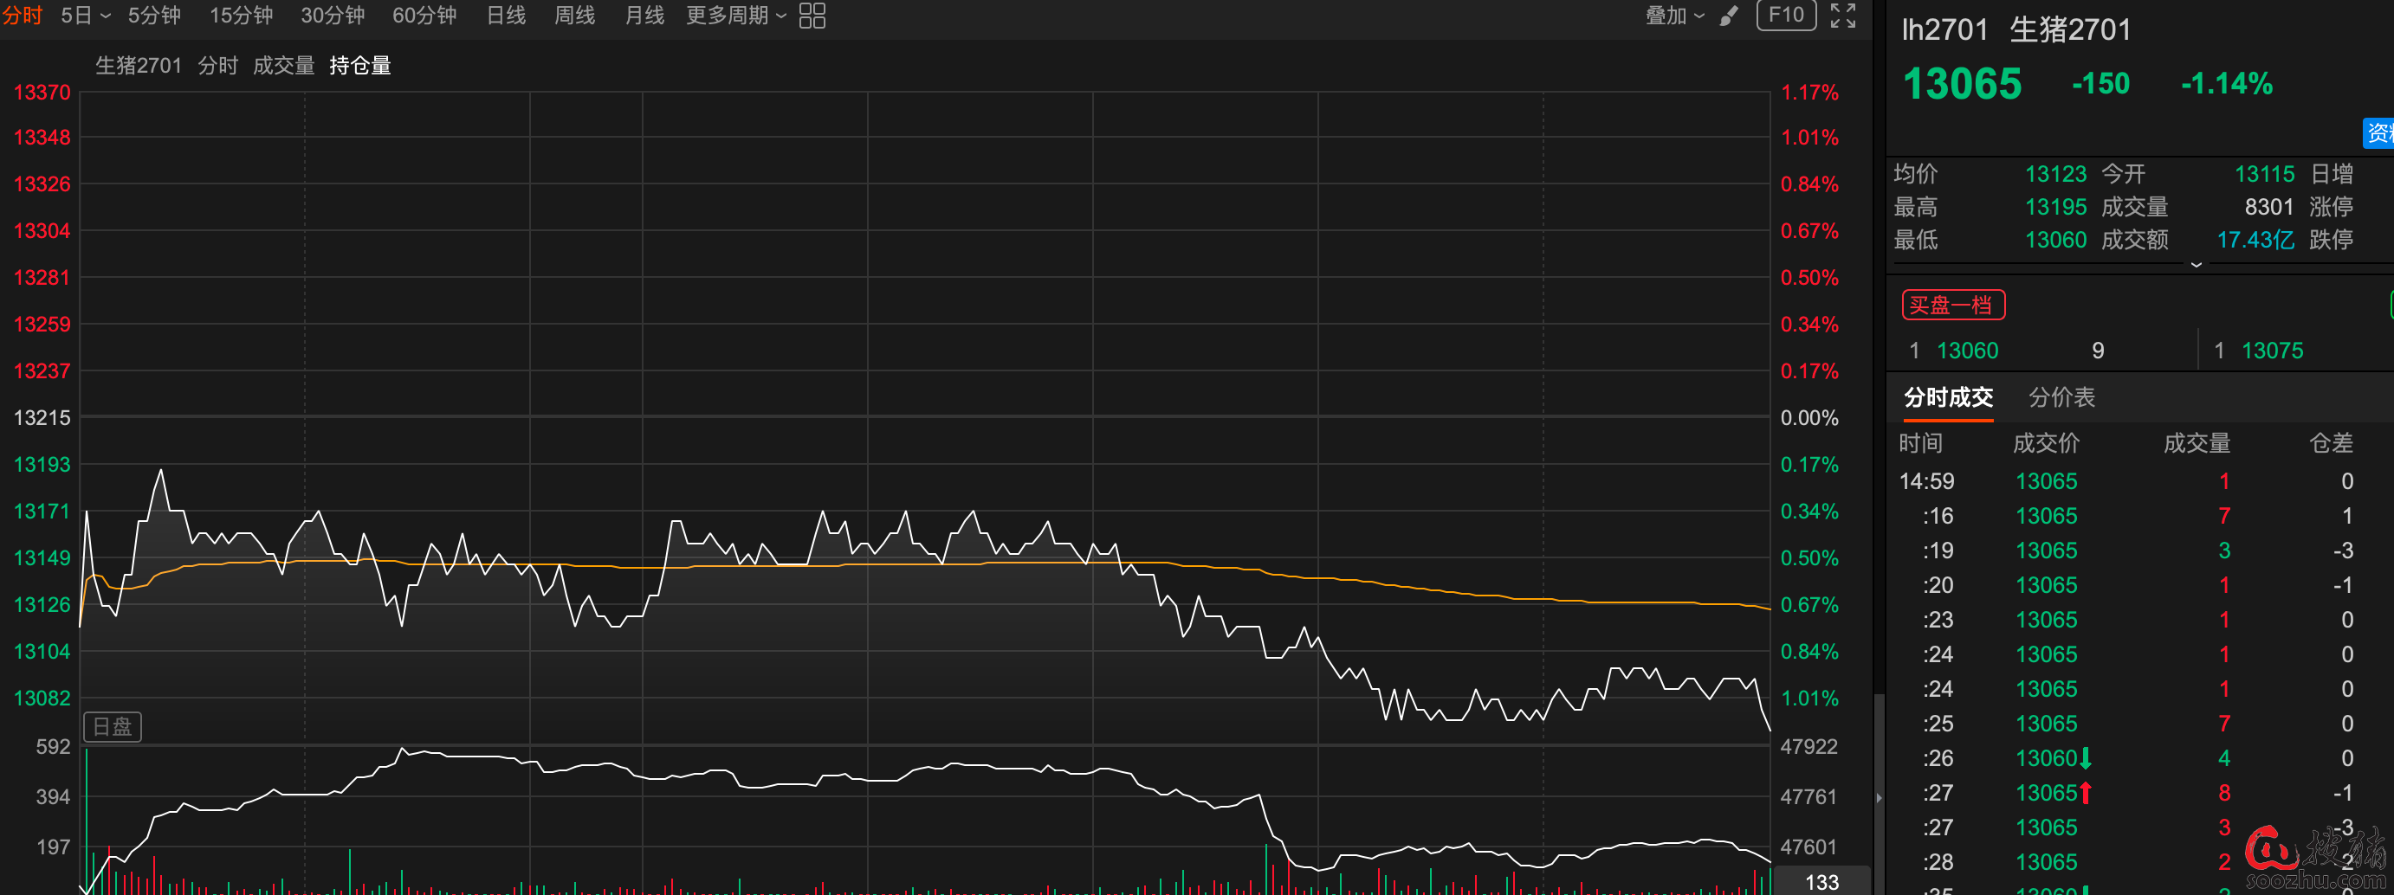Toggle the 分时 line in legend
Screen dimensions: 2394x895
217,66
